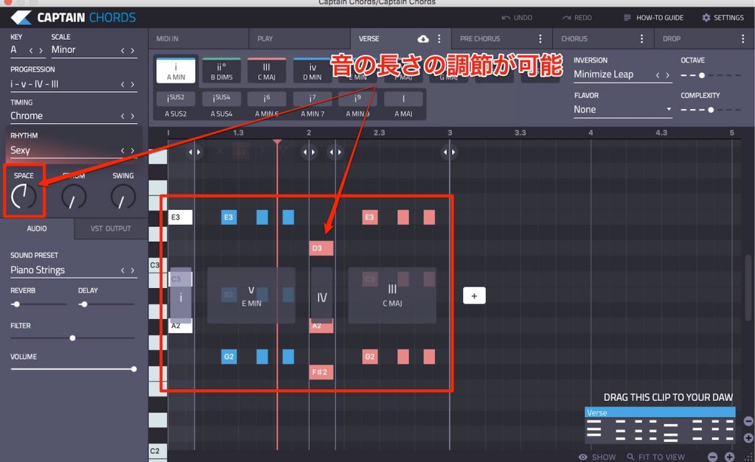Switch to the VST Output tab
This screenshot has height=462, width=755.
[x=110, y=228]
